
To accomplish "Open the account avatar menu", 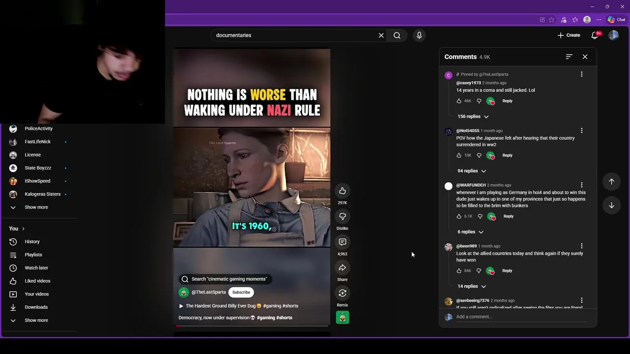I will [613, 35].
